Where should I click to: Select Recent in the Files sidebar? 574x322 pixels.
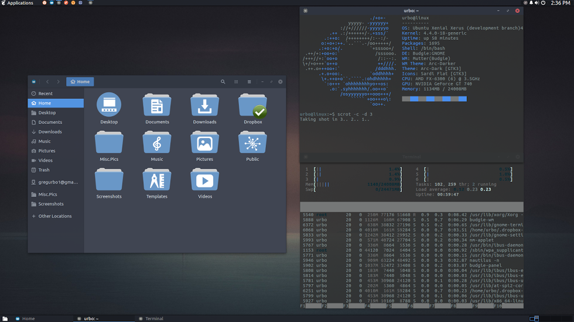(45, 94)
